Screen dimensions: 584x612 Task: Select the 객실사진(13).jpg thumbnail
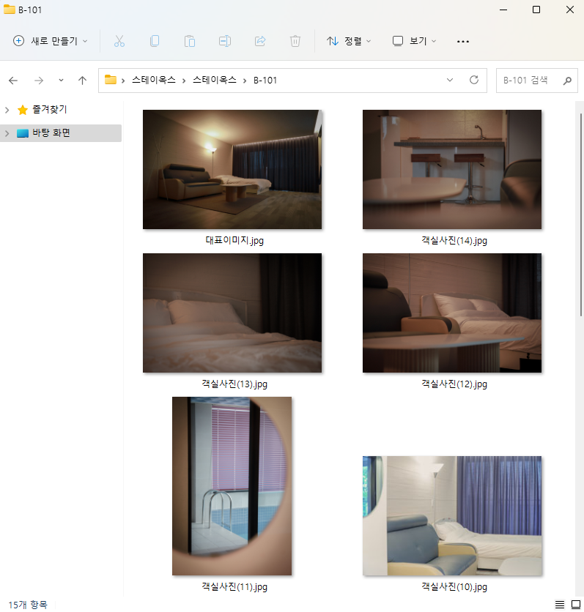[232, 313]
